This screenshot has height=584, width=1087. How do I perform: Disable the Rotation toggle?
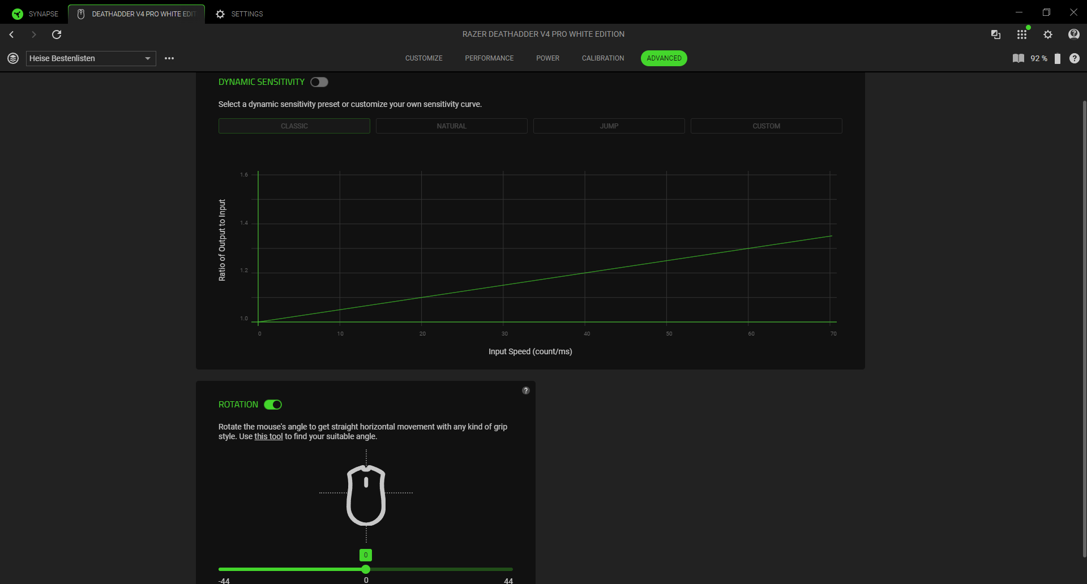point(273,405)
